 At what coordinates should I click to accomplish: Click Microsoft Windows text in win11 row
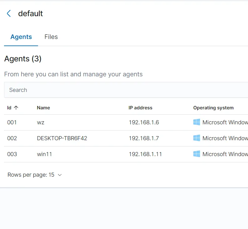coord(225,154)
